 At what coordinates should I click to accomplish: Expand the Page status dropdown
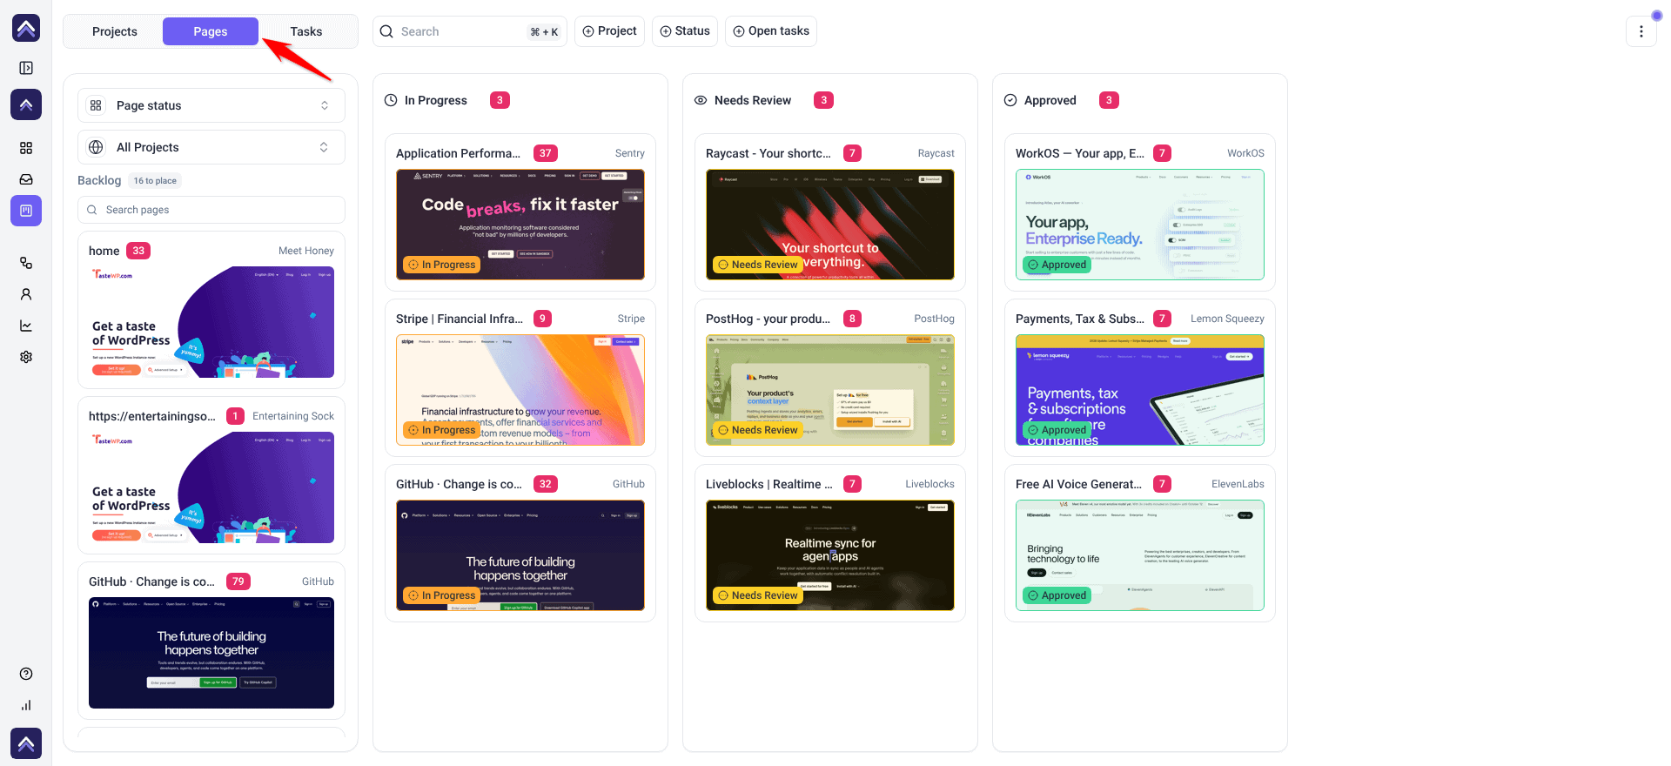point(211,105)
